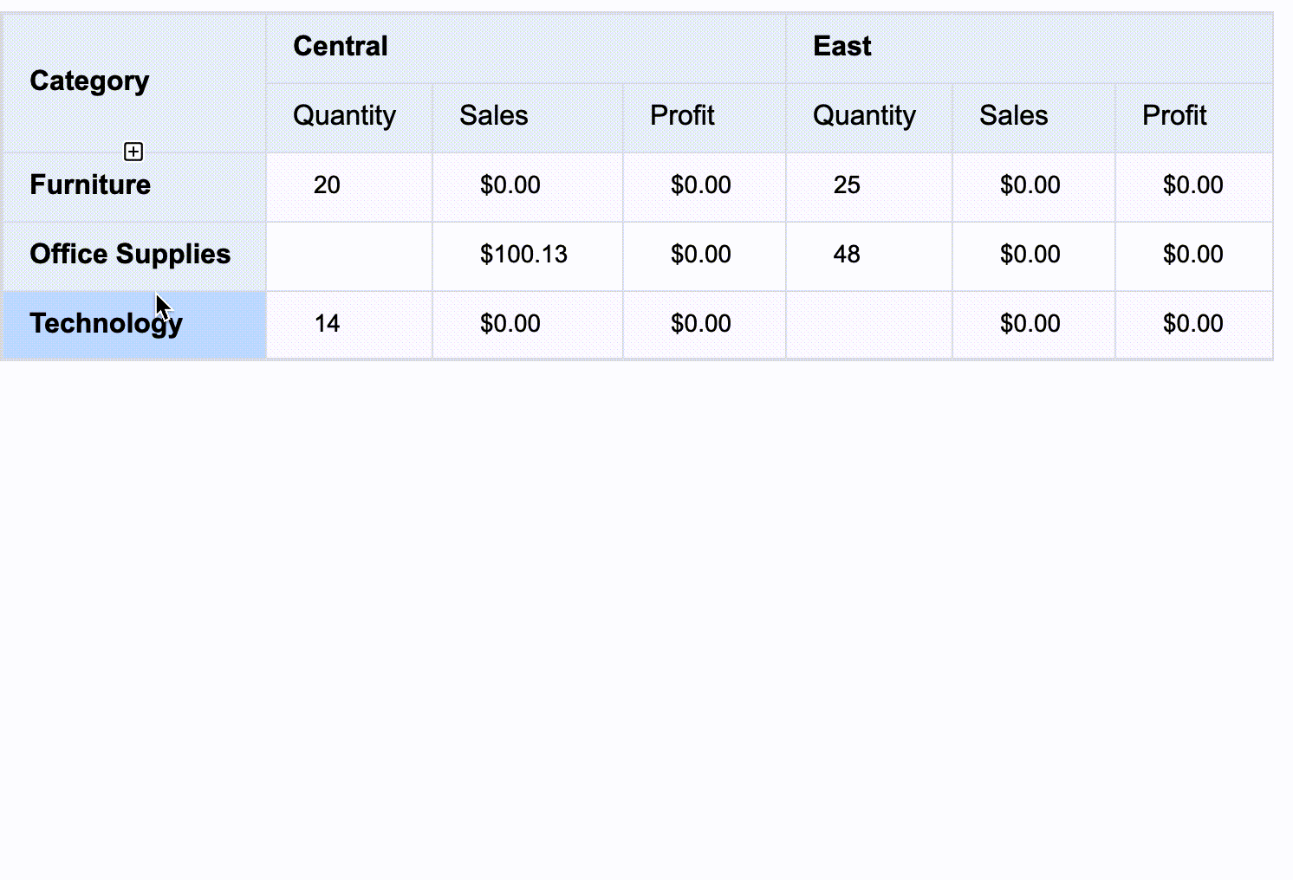Click the Office Supplies row header
This screenshot has width=1293, height=880.
tap(130, 255)
